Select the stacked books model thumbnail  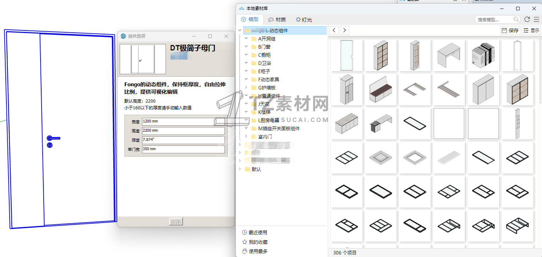[483, 55]
